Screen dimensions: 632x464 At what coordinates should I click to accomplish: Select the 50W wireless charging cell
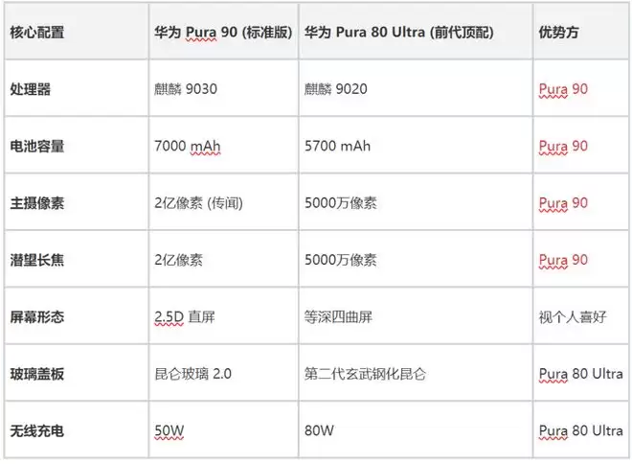(168, 429)
